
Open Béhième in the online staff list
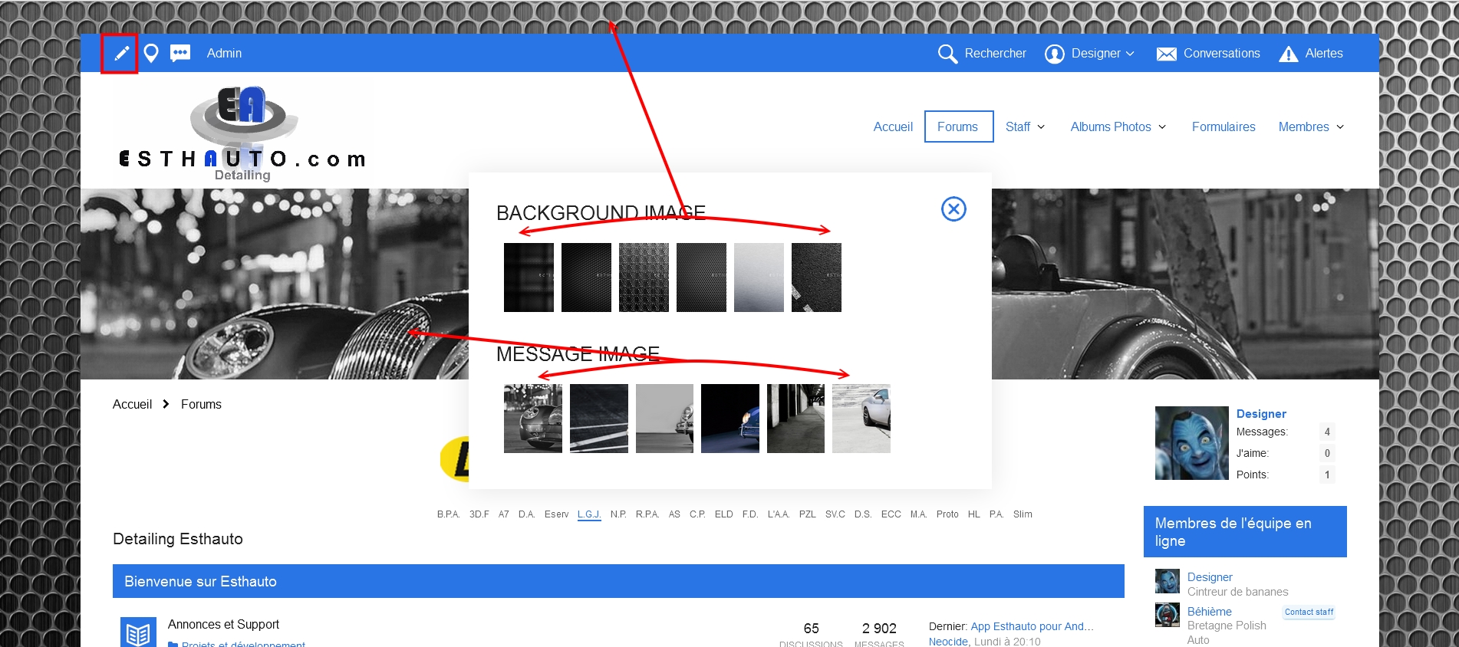(x=1210, y=611)
